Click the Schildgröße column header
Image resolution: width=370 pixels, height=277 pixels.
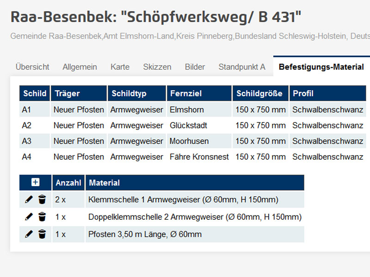[259, 93]
